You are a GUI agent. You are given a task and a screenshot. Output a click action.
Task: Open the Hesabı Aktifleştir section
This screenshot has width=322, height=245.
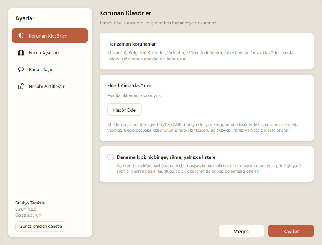pos(50,86)
